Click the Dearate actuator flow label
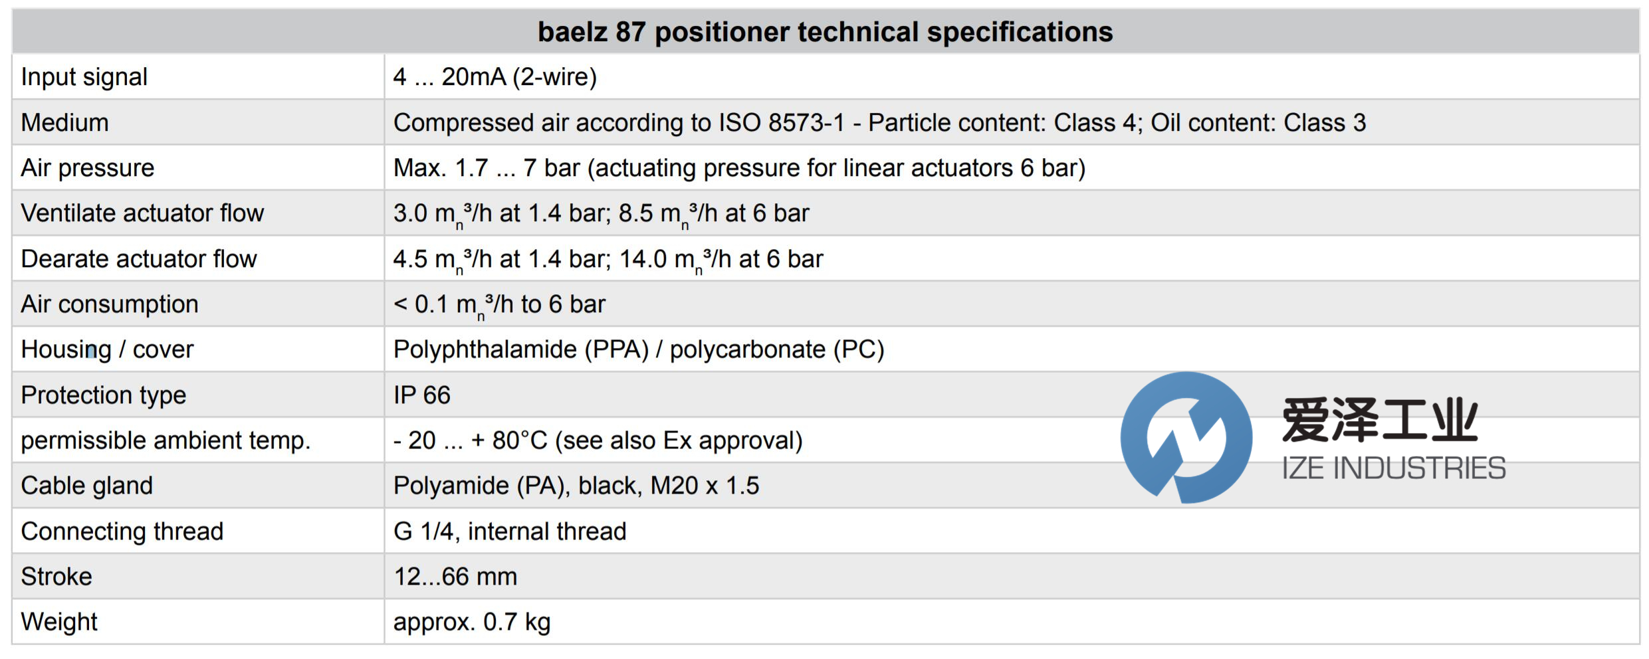Screen dimensions: 1649x659 [x=139, y=259]
